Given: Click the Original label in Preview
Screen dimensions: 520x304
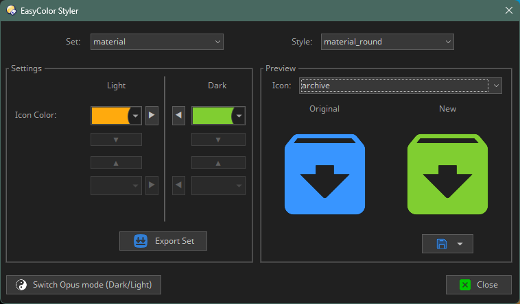Looking at the screenshot, I should [x=324, y=109].
